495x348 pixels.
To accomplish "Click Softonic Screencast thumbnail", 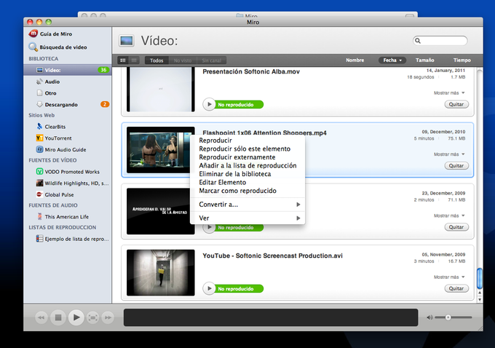I will (161, 272).
